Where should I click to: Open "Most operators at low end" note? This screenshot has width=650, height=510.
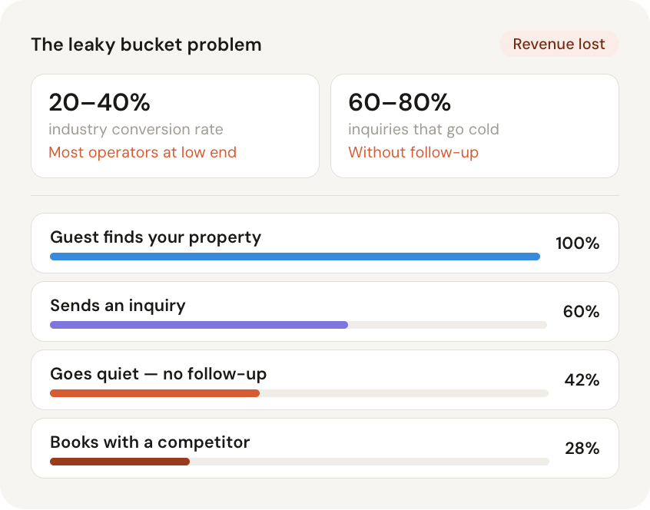coord(142,152)
